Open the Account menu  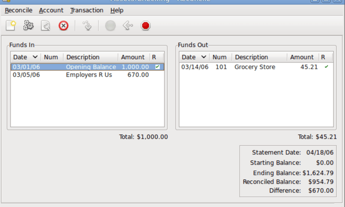click(51, 10)
